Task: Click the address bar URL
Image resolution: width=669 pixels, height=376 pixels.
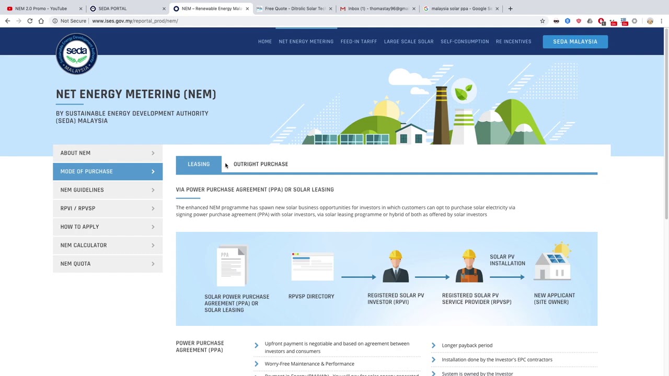Action: click(135, 21)
